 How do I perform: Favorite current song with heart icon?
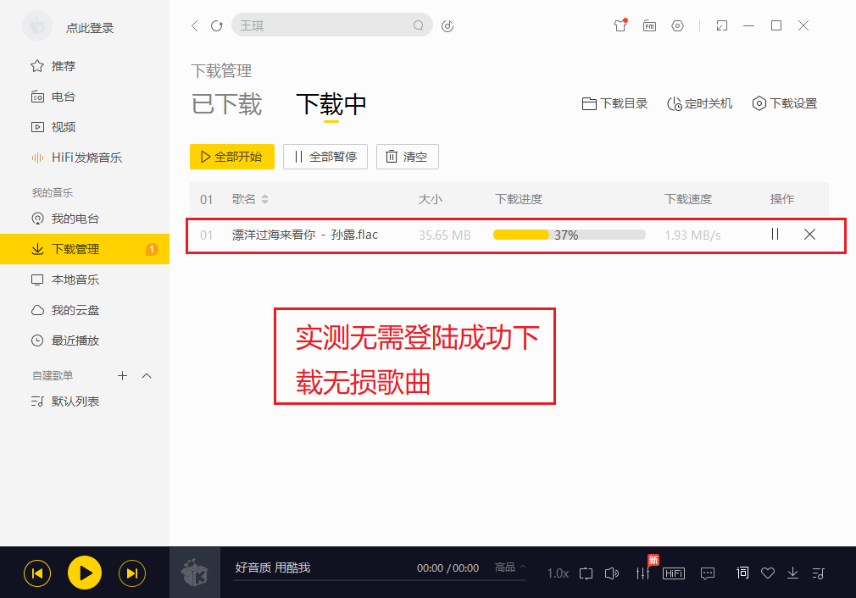tap(768, 573)
